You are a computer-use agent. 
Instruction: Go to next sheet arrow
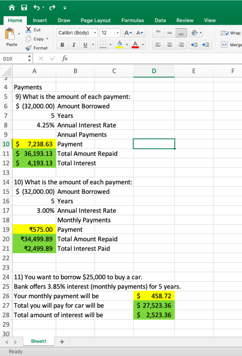click(16, 342)
